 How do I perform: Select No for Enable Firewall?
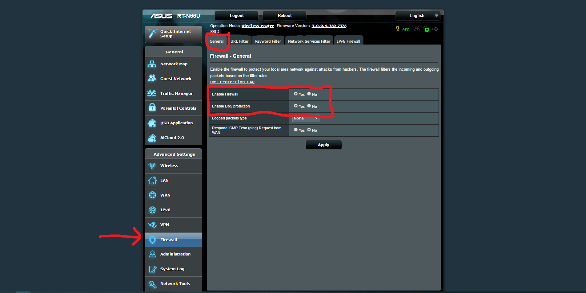tap(309, 94)
